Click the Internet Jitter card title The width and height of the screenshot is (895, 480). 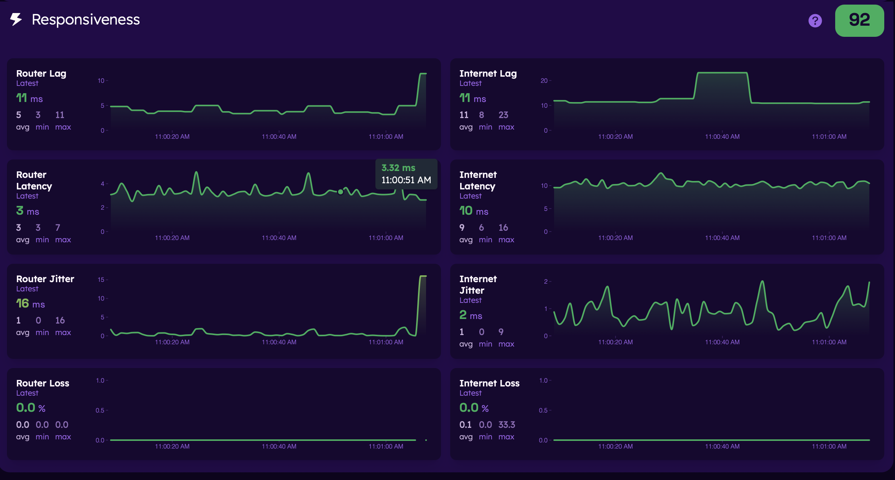tap(478, 284)
